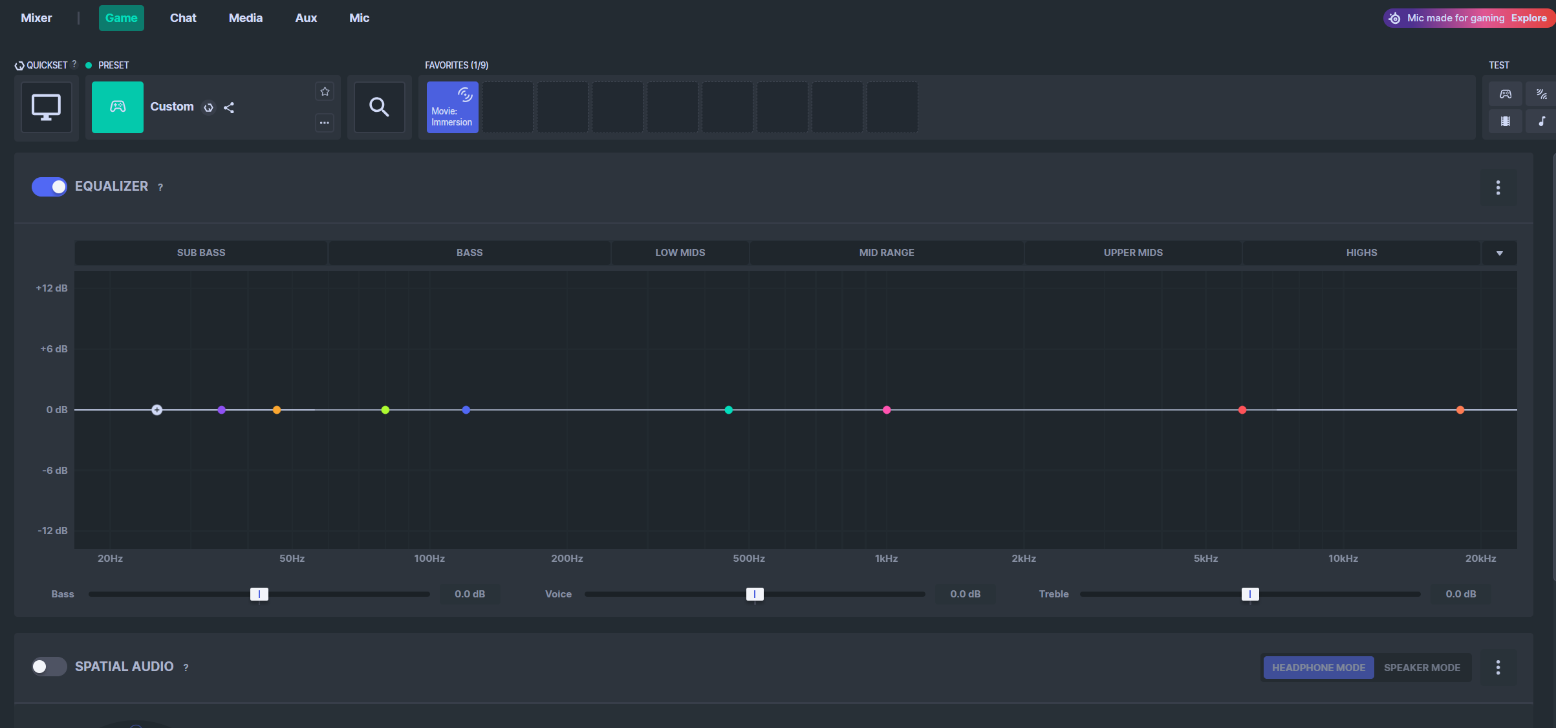Select the lime green EQ point
Viewport: 1556px width, 728px height.
click(385, 410)
